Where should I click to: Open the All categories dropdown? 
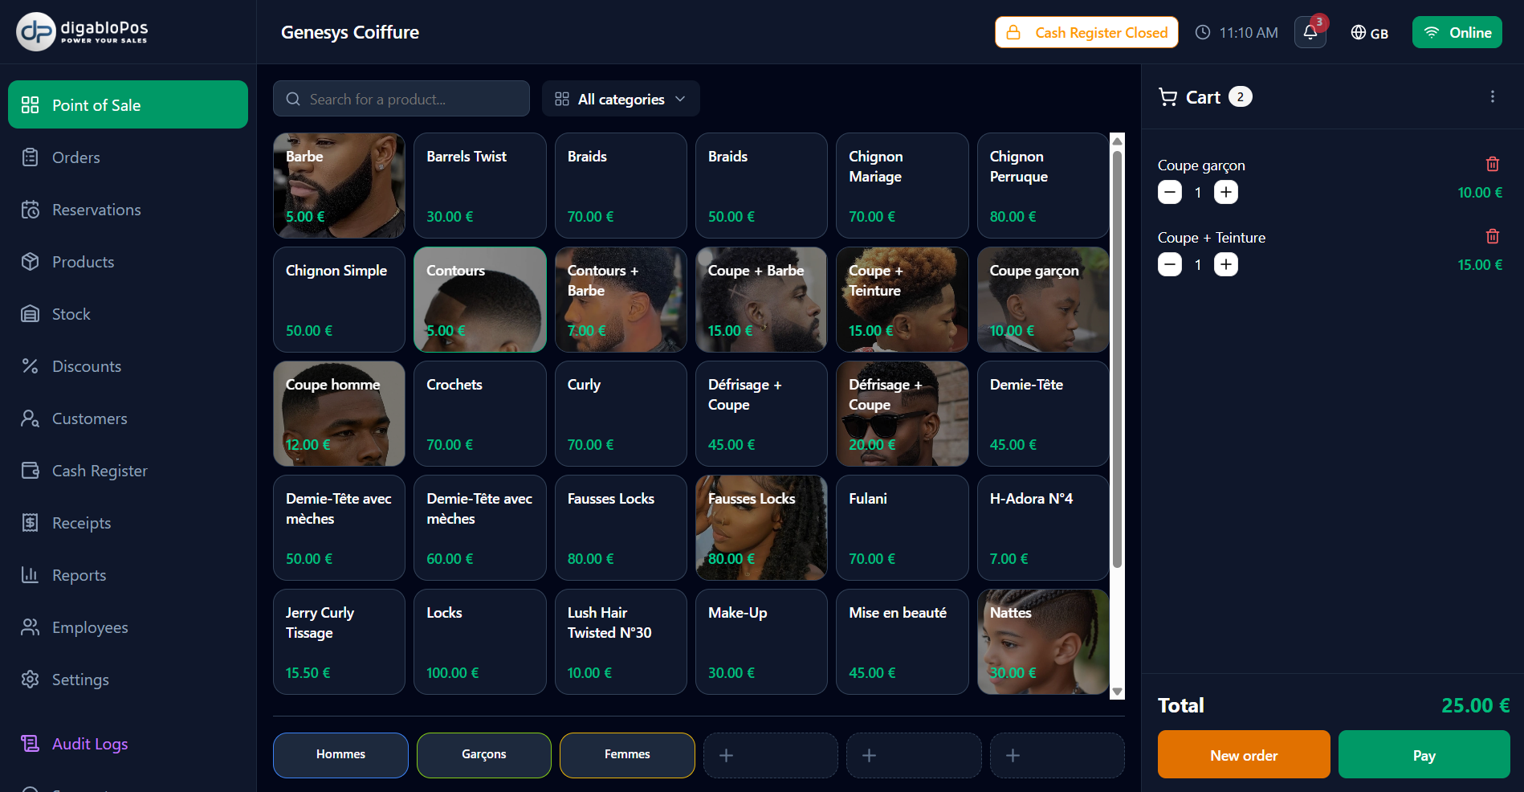[x=620, y=98]
